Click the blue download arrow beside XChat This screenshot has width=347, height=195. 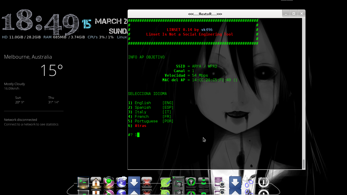(x=134, y=182)
